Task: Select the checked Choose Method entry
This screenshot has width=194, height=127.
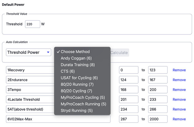Action: point(82,52)
